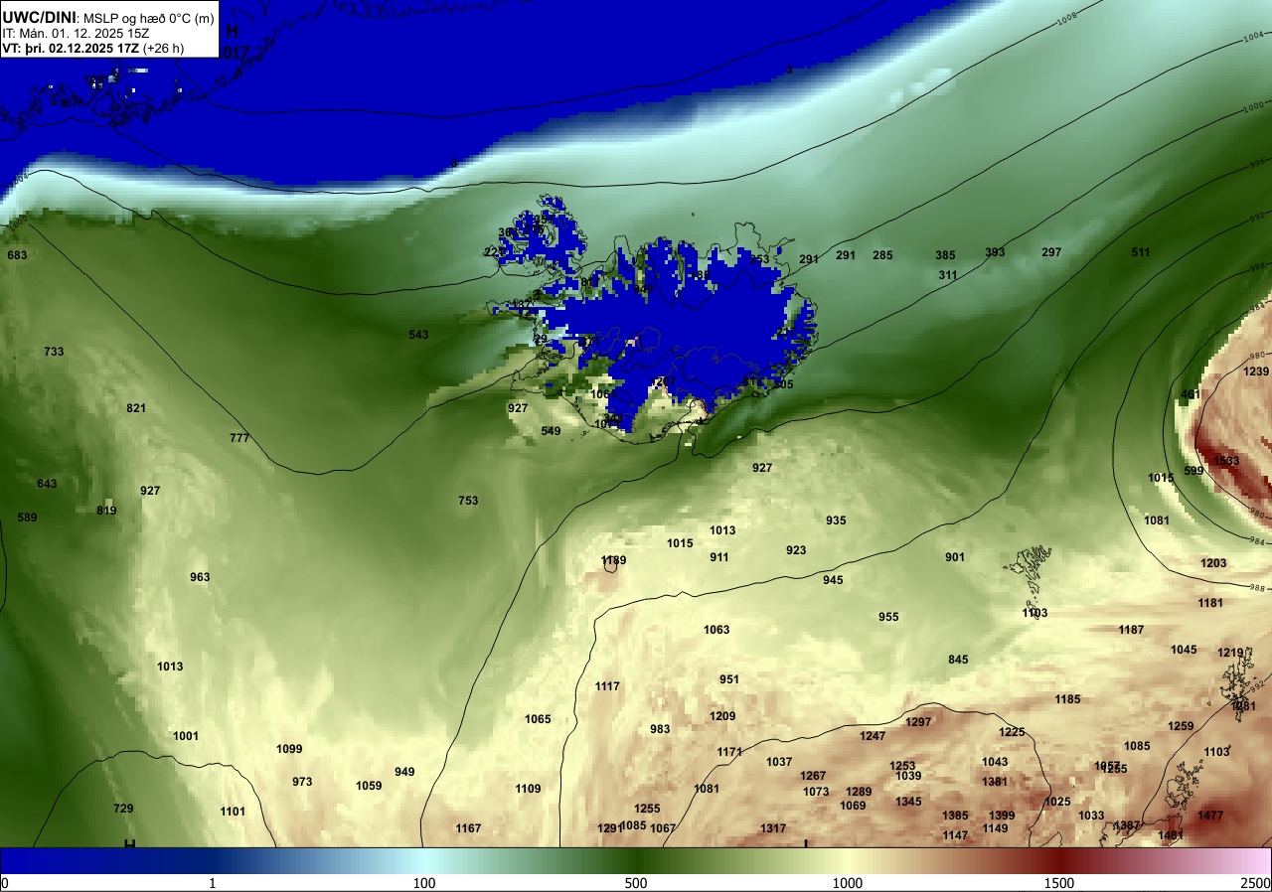This screenshot has width=1272, height=892.
Task: Click the map value 1225
Action: tap(1012, 732)
